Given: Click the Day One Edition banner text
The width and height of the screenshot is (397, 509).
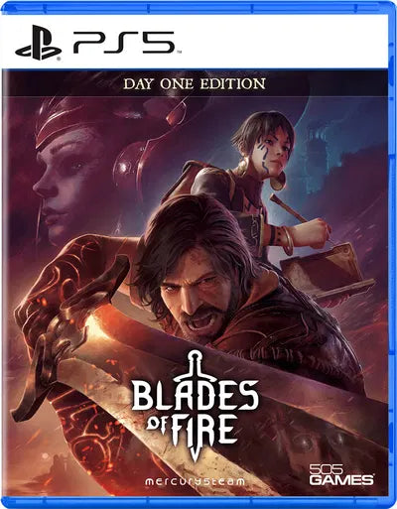Looking at the screenshot, I should click(x=195, y=83).
